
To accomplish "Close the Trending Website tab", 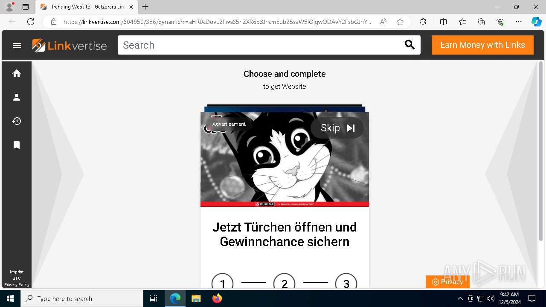I will (x=131, y=7).
